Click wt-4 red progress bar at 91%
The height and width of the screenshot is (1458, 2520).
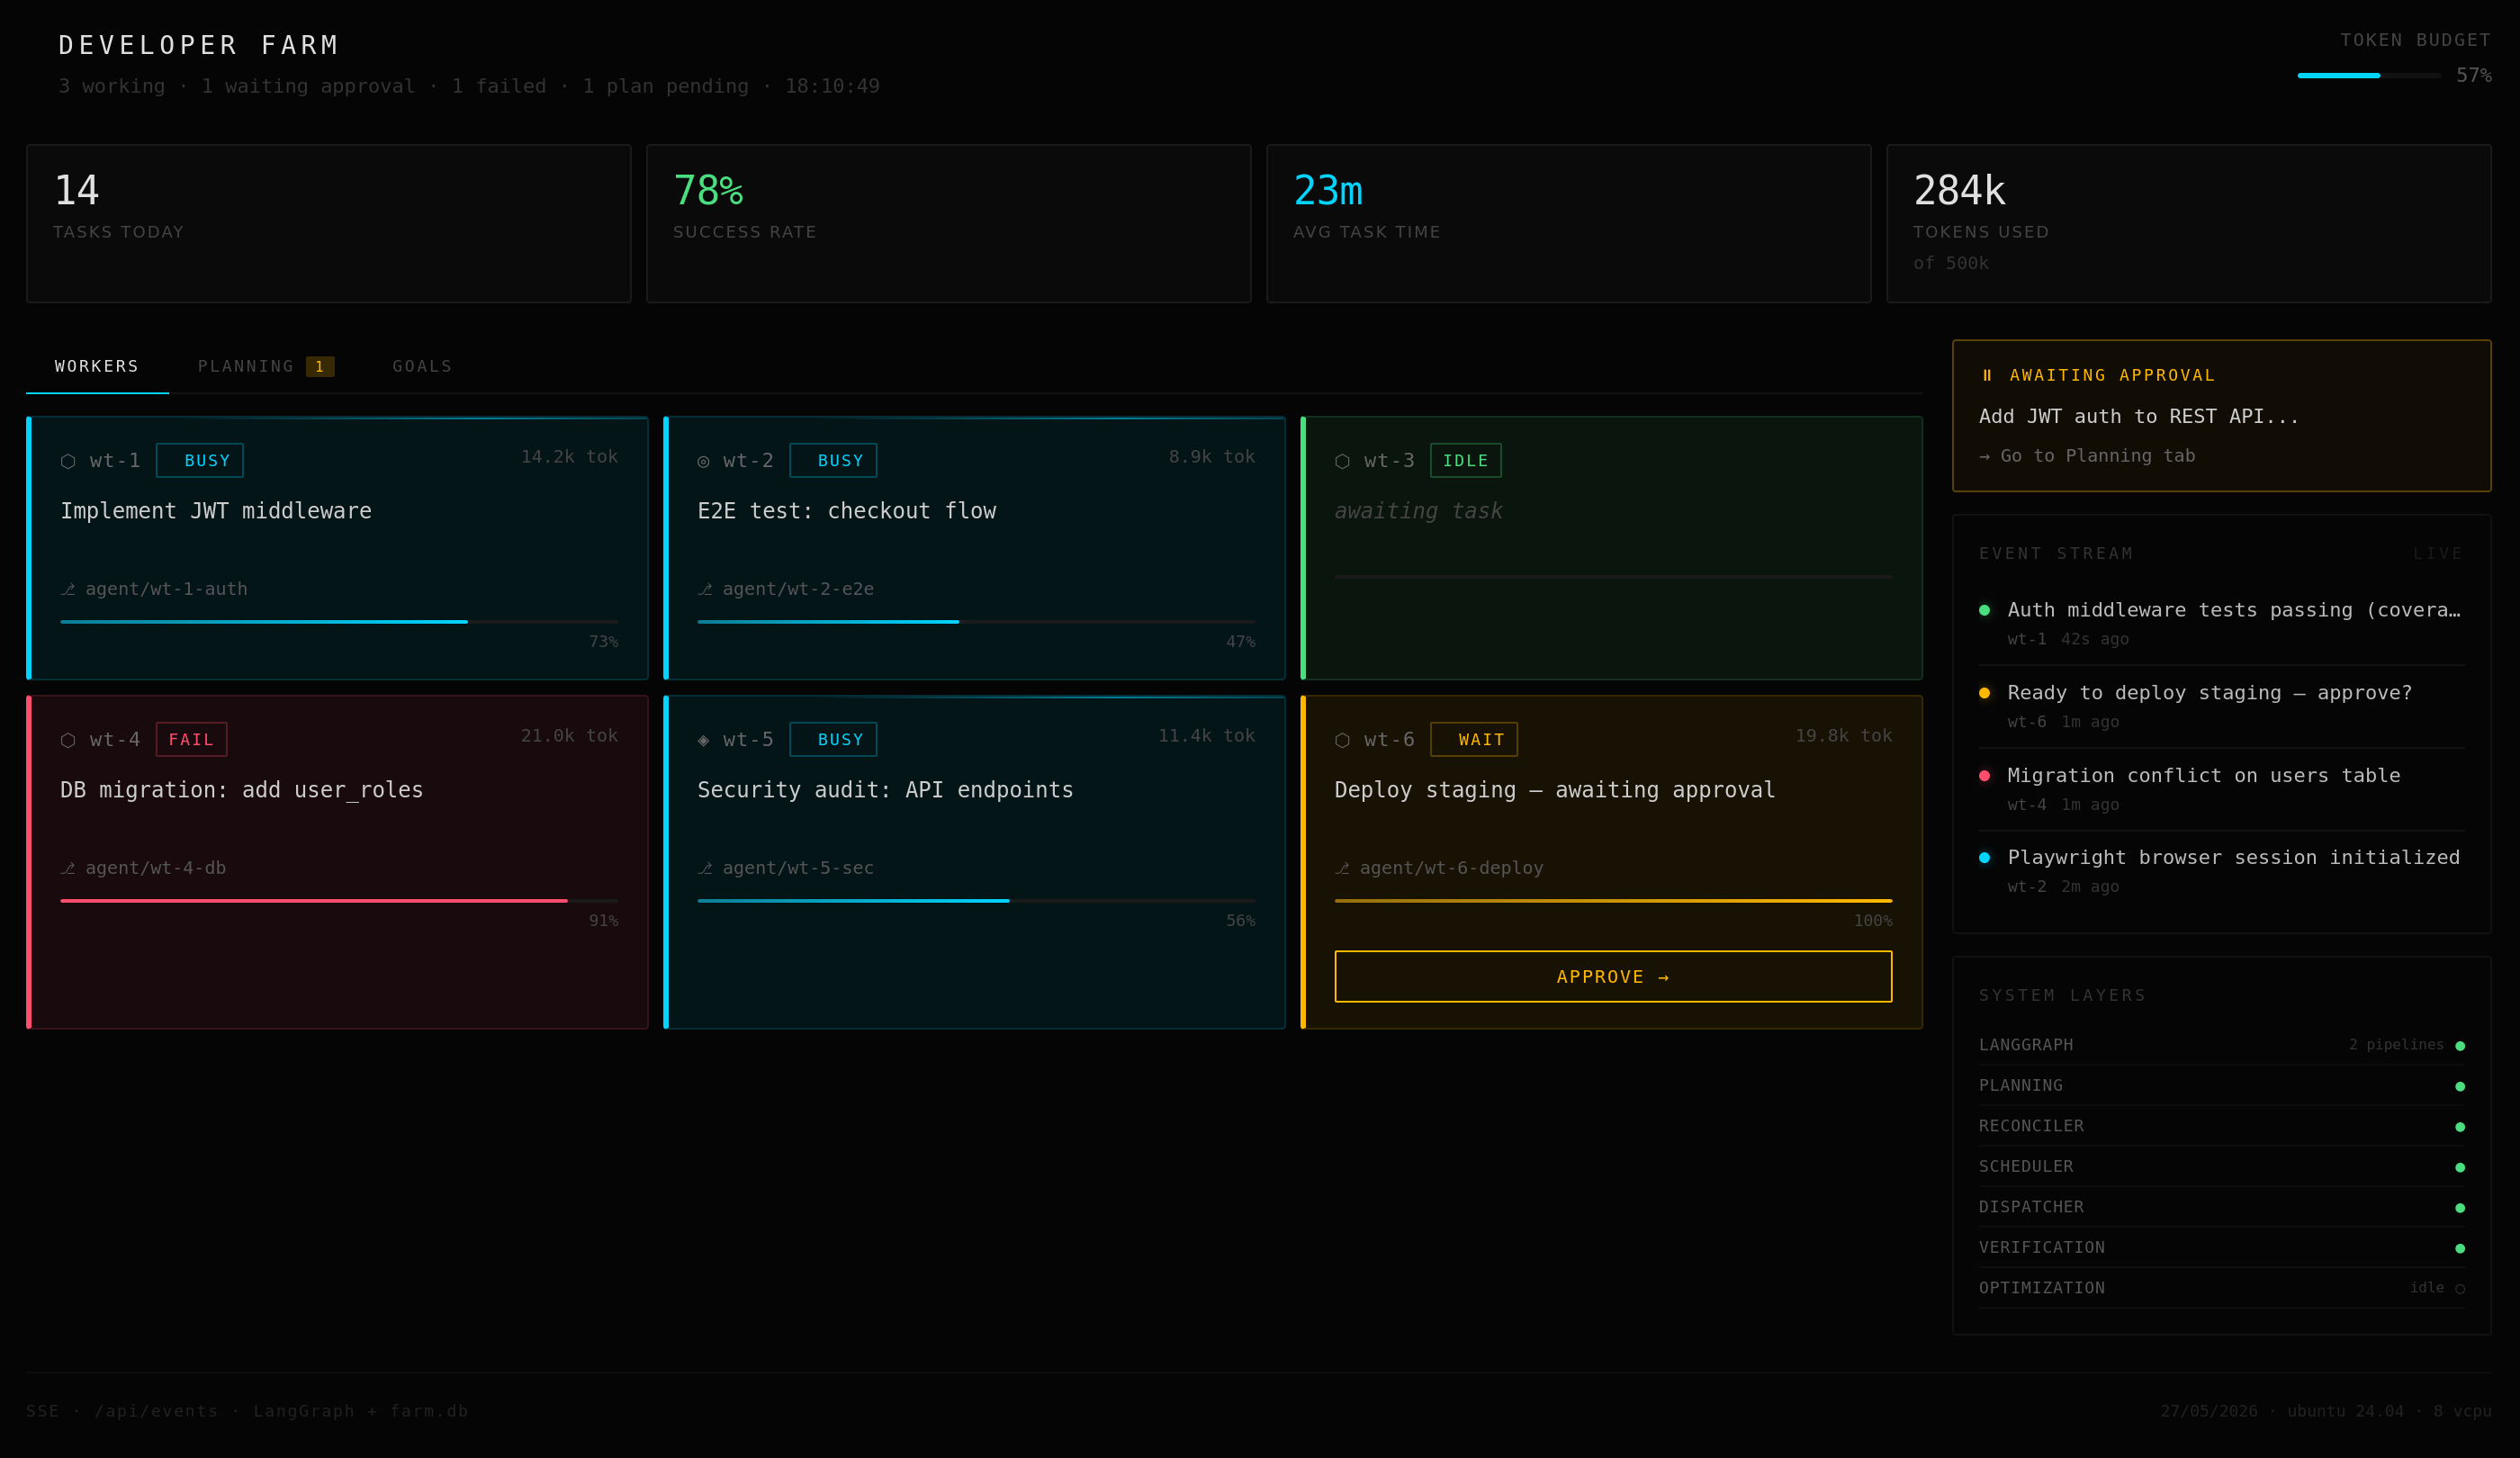(x=339, y=901)
